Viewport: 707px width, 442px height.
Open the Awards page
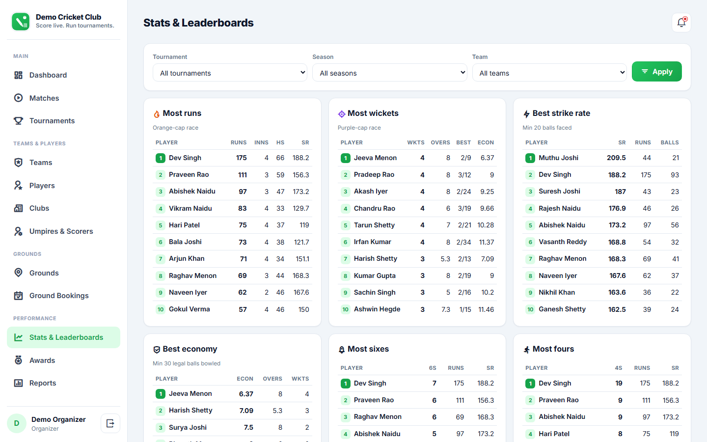coord(64,360)
